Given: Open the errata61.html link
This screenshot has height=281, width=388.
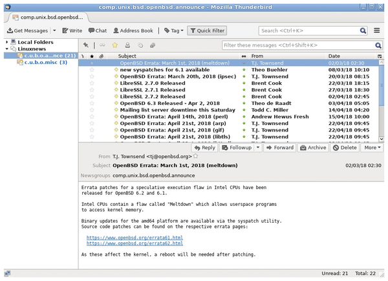Looking at the screenshot, I should 135,238.
